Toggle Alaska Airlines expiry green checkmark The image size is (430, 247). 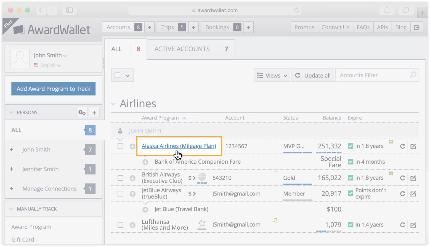[x=351, y=146]
